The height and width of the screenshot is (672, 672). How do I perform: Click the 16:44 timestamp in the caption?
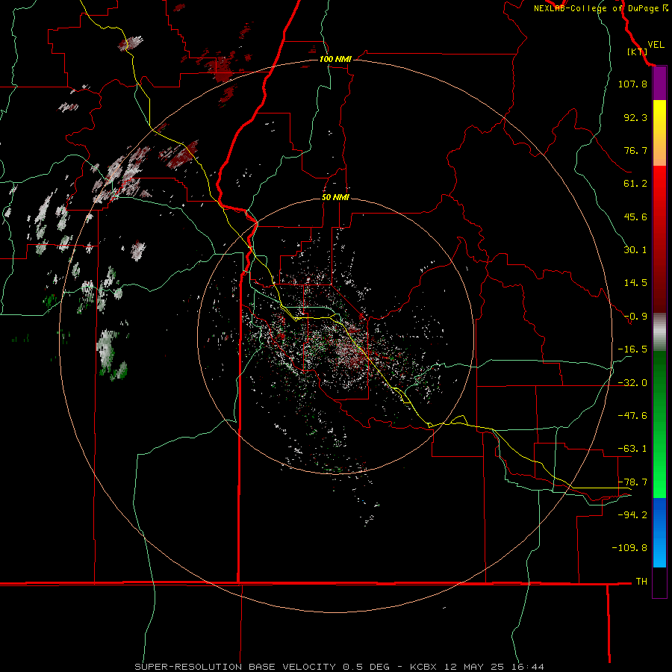[x=528, y=667]
